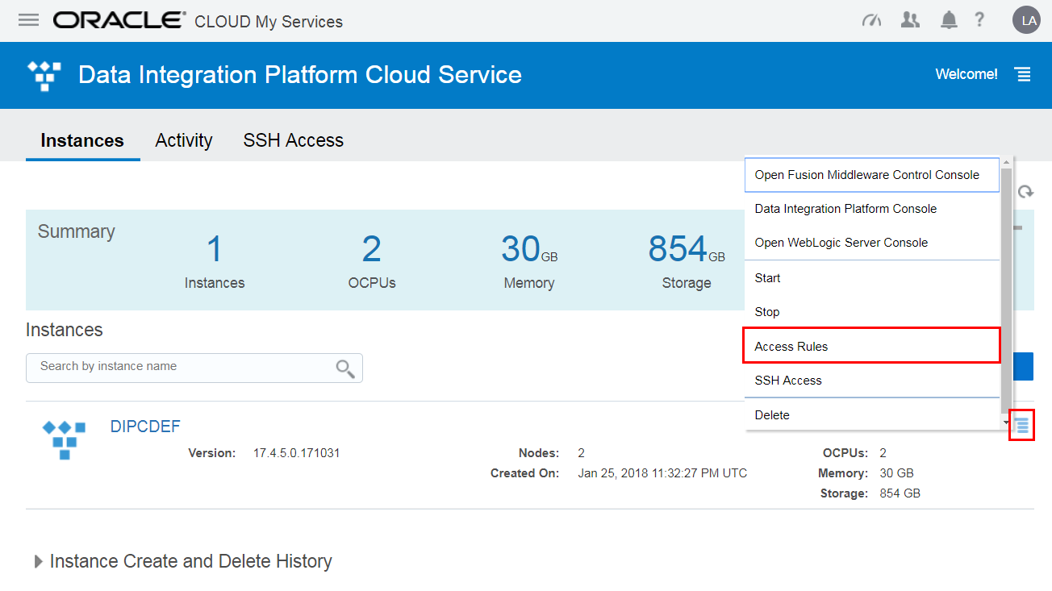Click the notifications bell
The height and width of the screenshot is (591, 1052).
[948, 20]
